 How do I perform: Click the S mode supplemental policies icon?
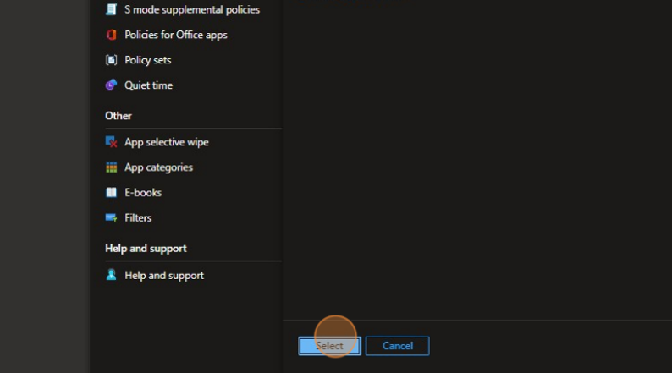pos(111,10)
